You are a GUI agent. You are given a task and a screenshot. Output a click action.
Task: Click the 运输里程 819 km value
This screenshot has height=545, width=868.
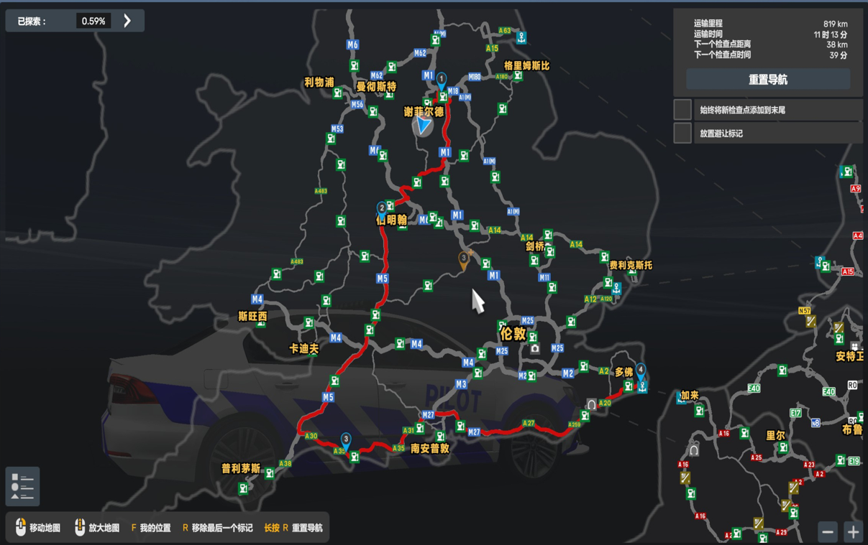click(x=835, y=24)
